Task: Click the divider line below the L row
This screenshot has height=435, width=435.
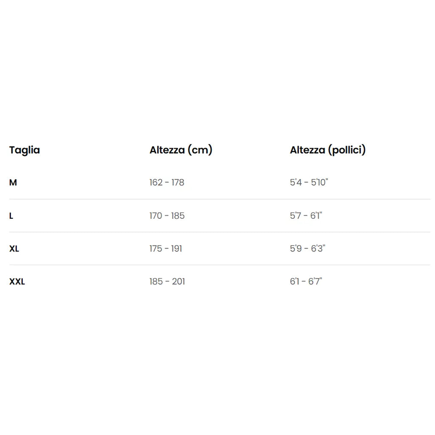Action: coord(219,232)
